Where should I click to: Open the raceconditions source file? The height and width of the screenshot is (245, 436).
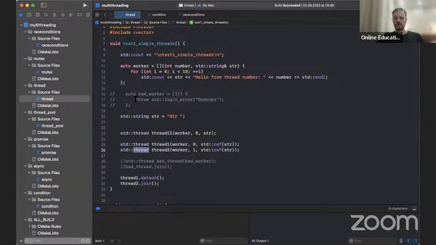[x=54, y=46]
